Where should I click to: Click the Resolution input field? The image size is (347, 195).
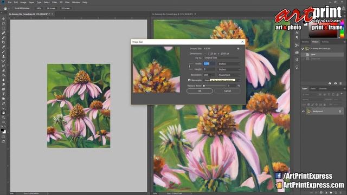click(x=209, y=75)
